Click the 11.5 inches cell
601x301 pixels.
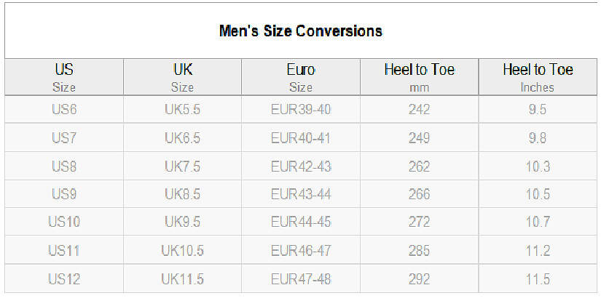coord(538,279)
